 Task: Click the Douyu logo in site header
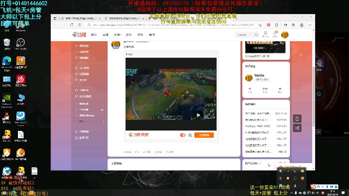79,35
